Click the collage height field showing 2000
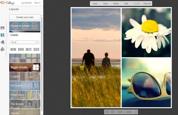178x115 pixels. [129, 112]
